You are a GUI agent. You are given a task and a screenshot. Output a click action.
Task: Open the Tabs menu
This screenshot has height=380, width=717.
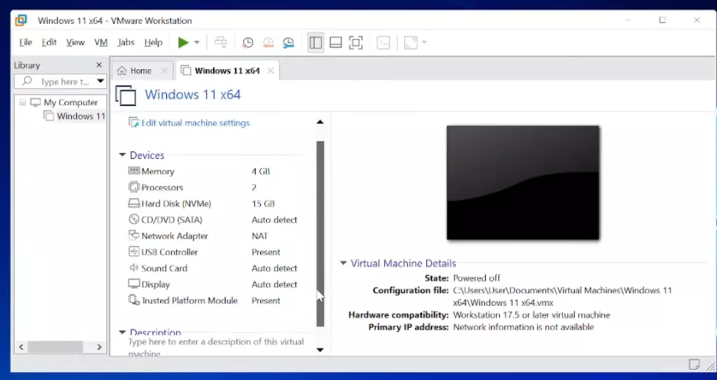click(126, 43)
